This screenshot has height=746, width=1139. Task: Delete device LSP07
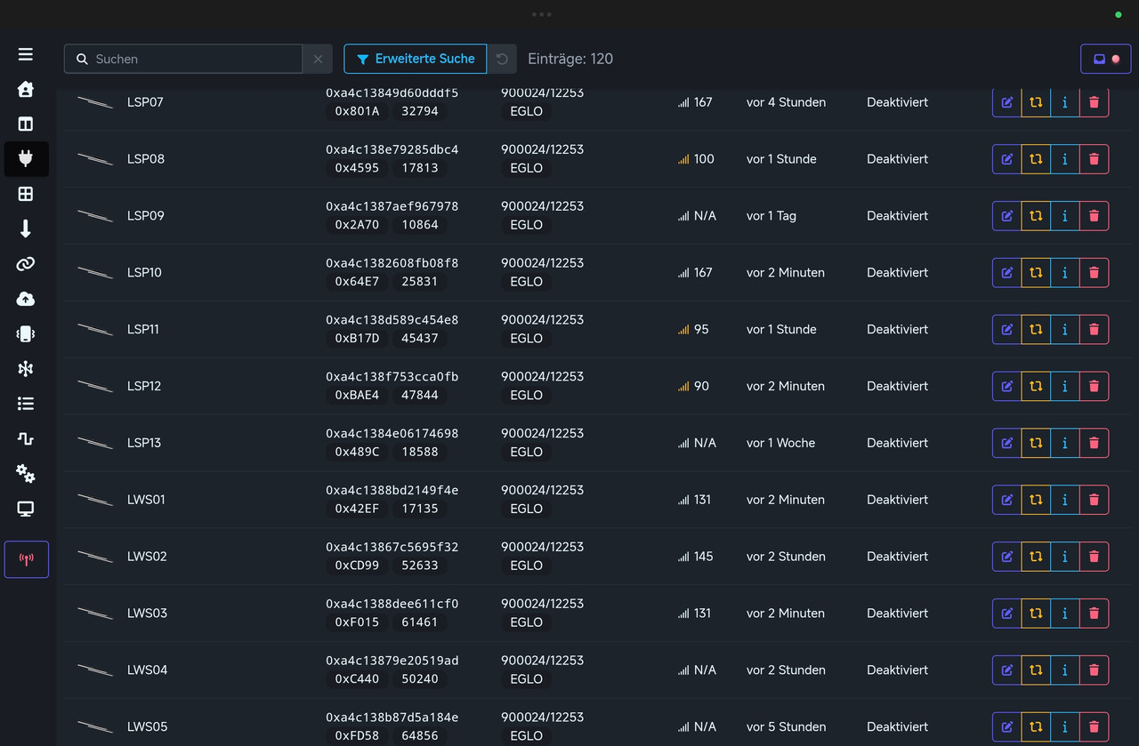click(x=1095, y=102)
